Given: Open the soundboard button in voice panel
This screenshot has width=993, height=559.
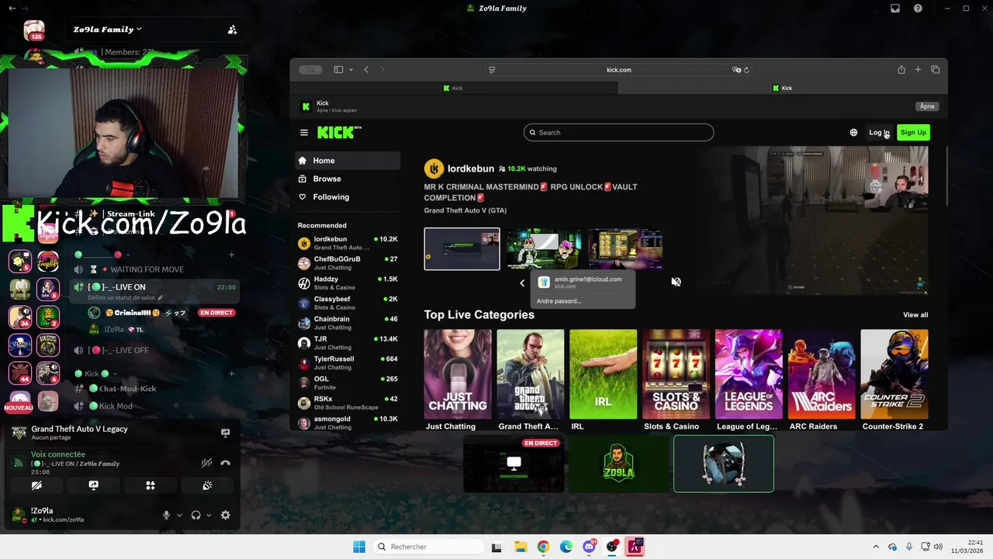Looking at the screenshot, I should tap(207, 485).
